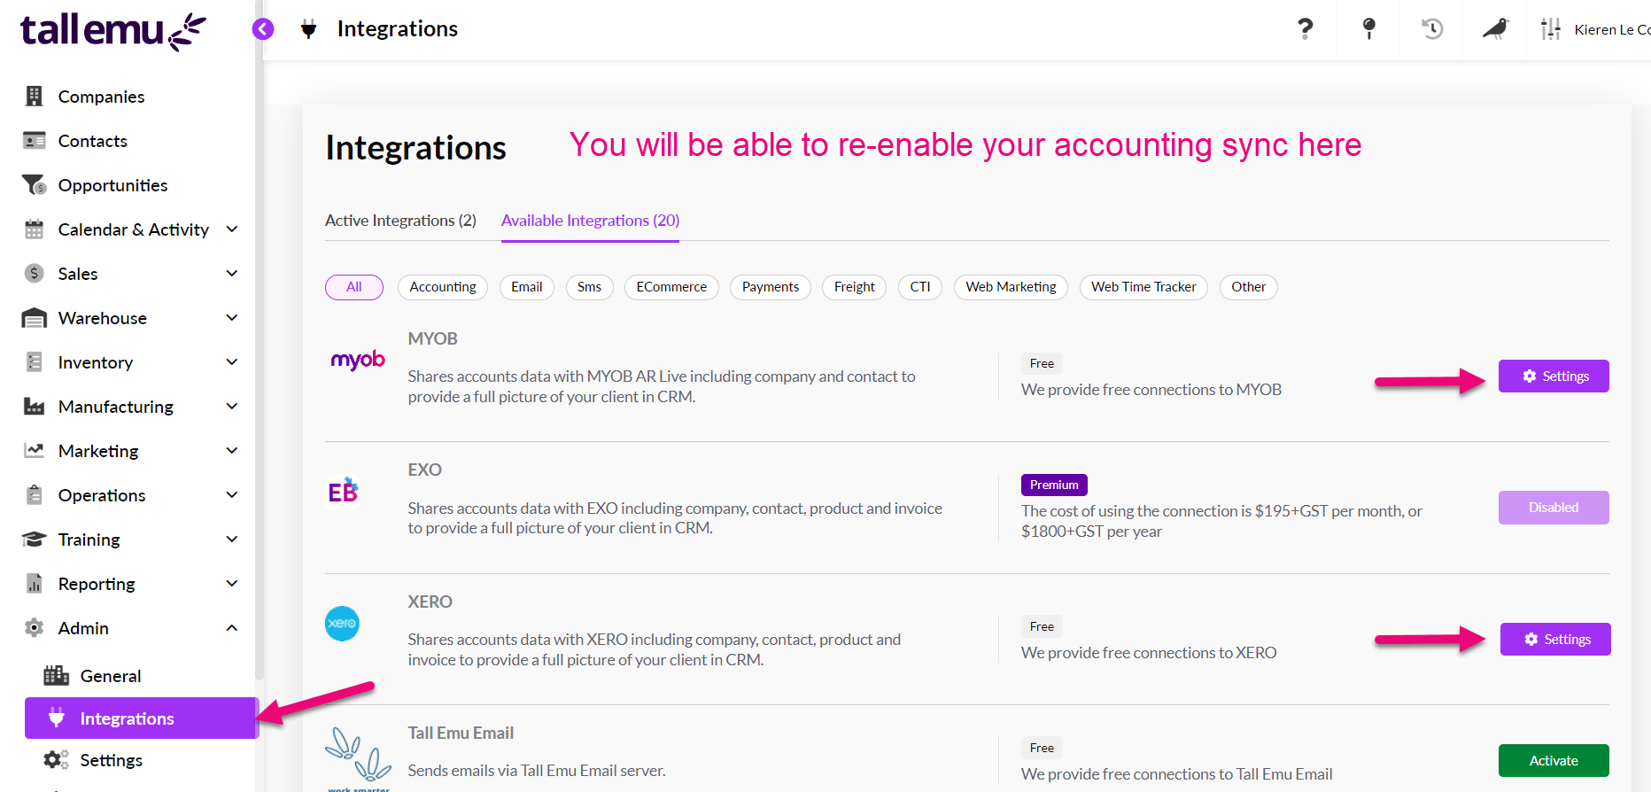
Task: Expand the Operations menu chevron
Action: pos(232,494)
